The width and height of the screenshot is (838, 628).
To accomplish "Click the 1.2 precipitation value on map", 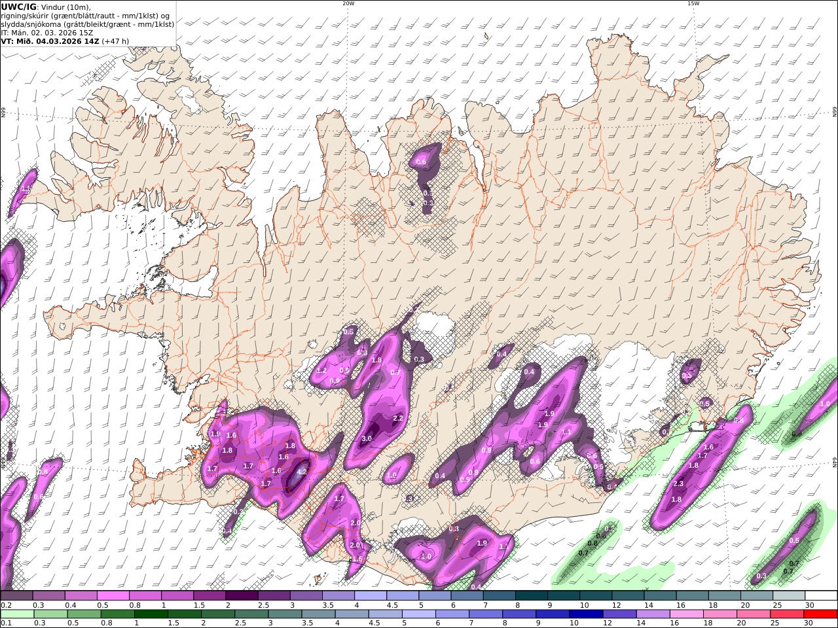I will point(321,371).
